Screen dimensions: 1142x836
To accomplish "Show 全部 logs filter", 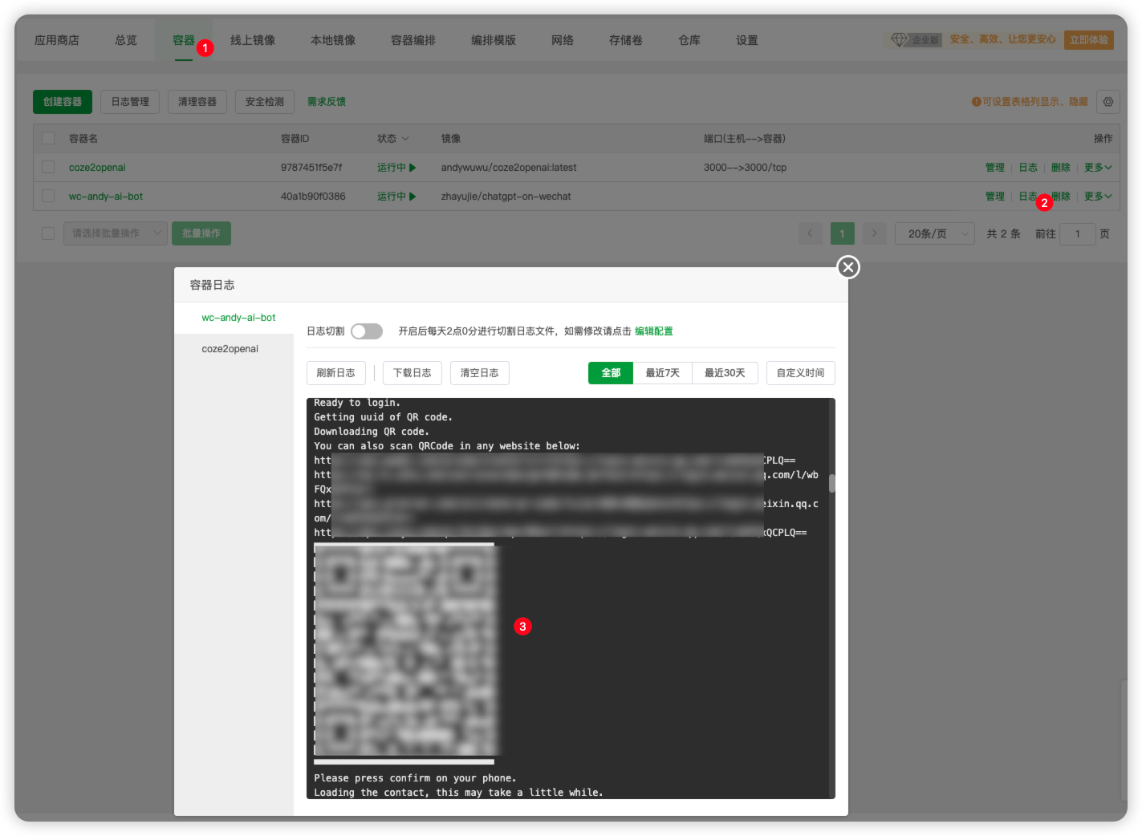I will pyautogui.click(x=611, y=373).
